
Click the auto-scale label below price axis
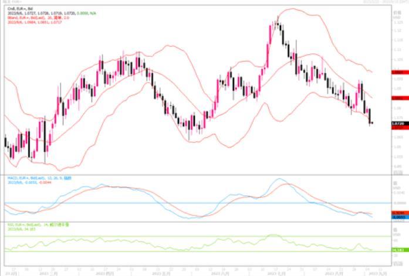(398, 172)
